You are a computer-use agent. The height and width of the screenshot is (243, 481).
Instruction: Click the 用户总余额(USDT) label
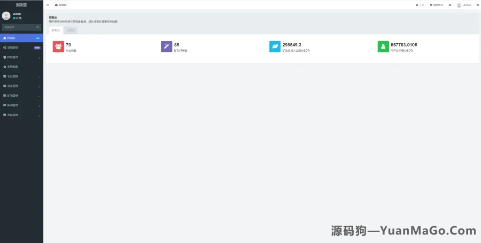coord(402,51)
